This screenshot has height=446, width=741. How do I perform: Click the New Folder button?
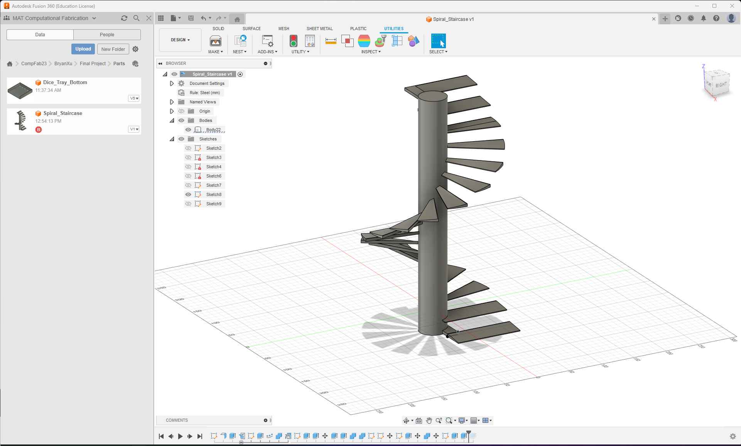113,49
